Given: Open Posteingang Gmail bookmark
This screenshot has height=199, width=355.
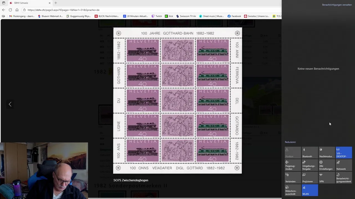Looking at the screenshot, I should click(x=22, y=16).
